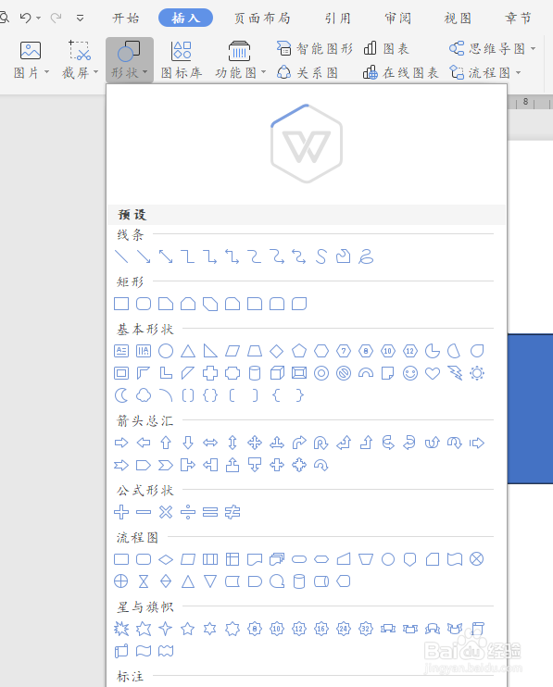Image resolution: width=553 pixels, height=687 pixels.
Task: Switch to the 章节 tab
Action: (x=518, y=18)
